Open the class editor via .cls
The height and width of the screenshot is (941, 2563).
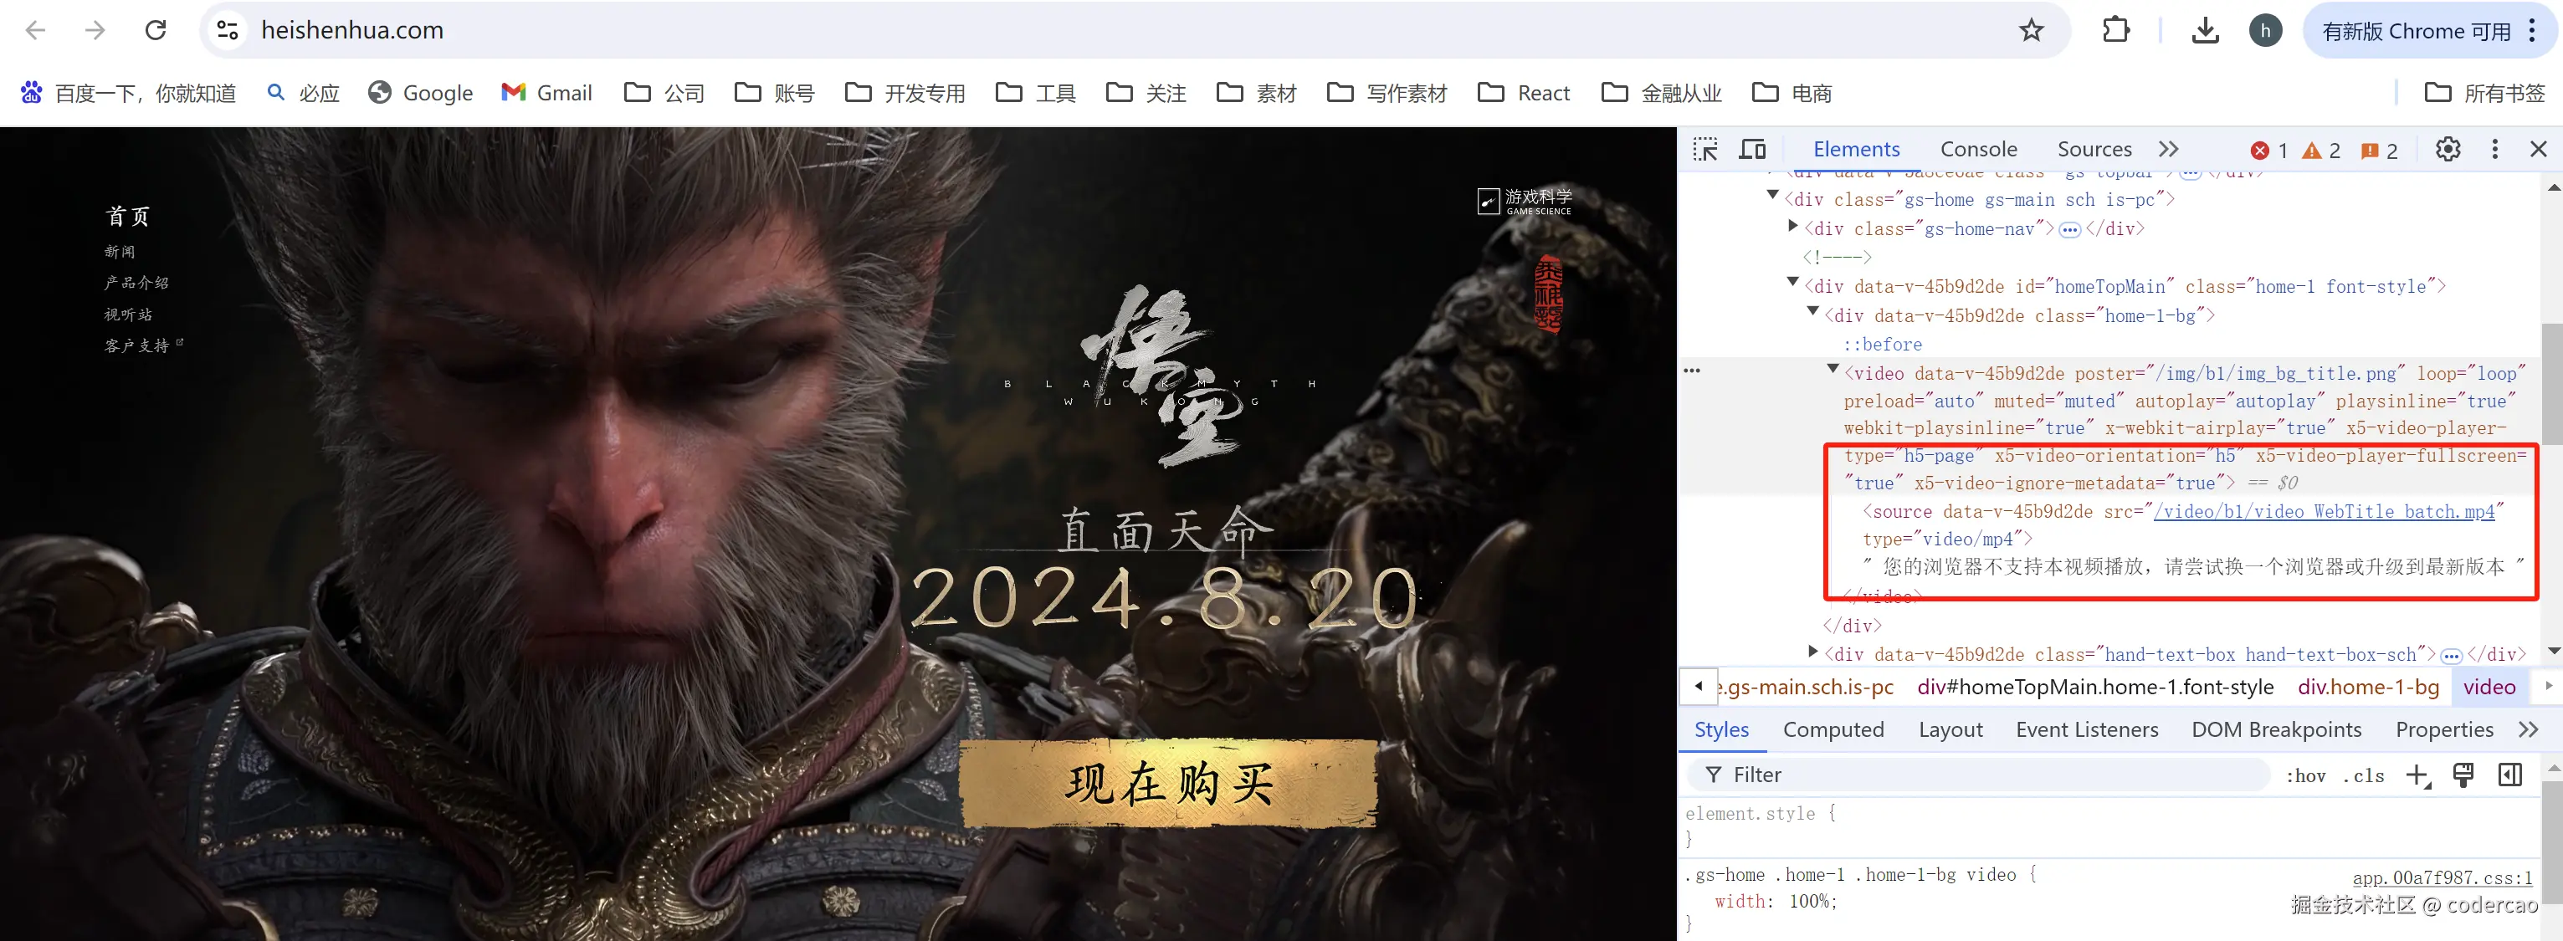tap(2365, 775)
